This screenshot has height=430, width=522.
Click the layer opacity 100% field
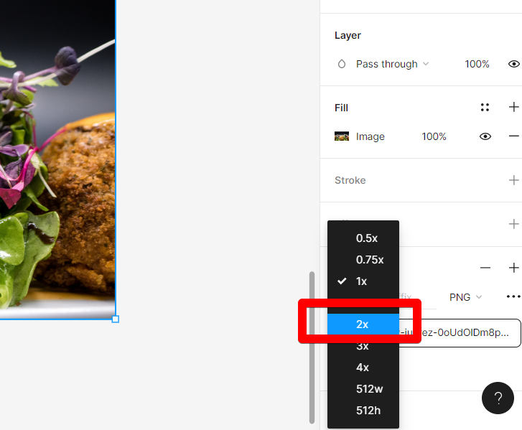coord(477,64)
